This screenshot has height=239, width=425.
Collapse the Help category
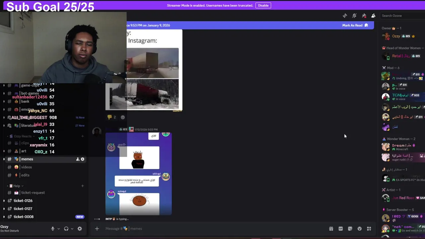coord(16,186)
